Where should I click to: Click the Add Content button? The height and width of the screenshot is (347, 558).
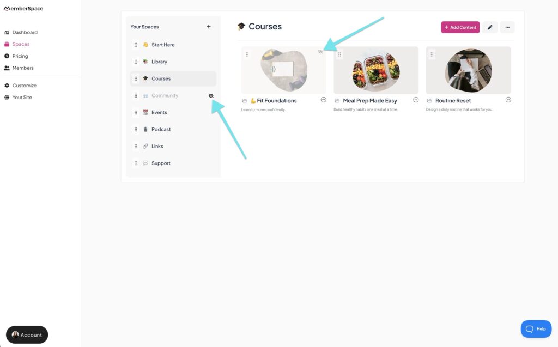coord(460,27)
